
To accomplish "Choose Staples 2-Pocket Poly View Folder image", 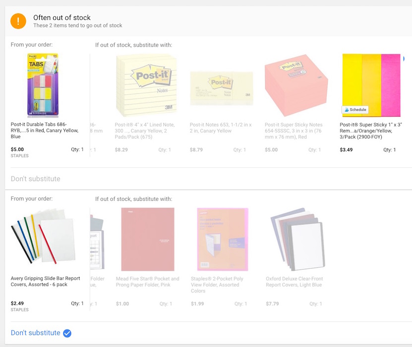I will click(x=223, y=239).
